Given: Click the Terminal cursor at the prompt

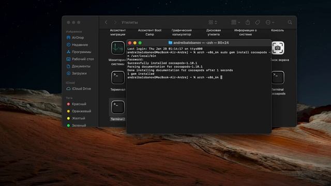Looking at the screenshot, I should pyautogui.click(x=221, y=78).
